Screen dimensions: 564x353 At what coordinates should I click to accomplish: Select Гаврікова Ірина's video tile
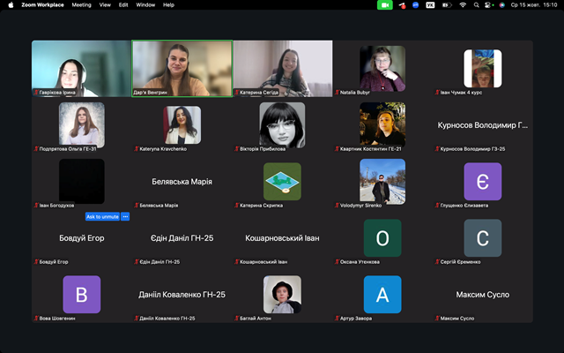pos(81,68)
